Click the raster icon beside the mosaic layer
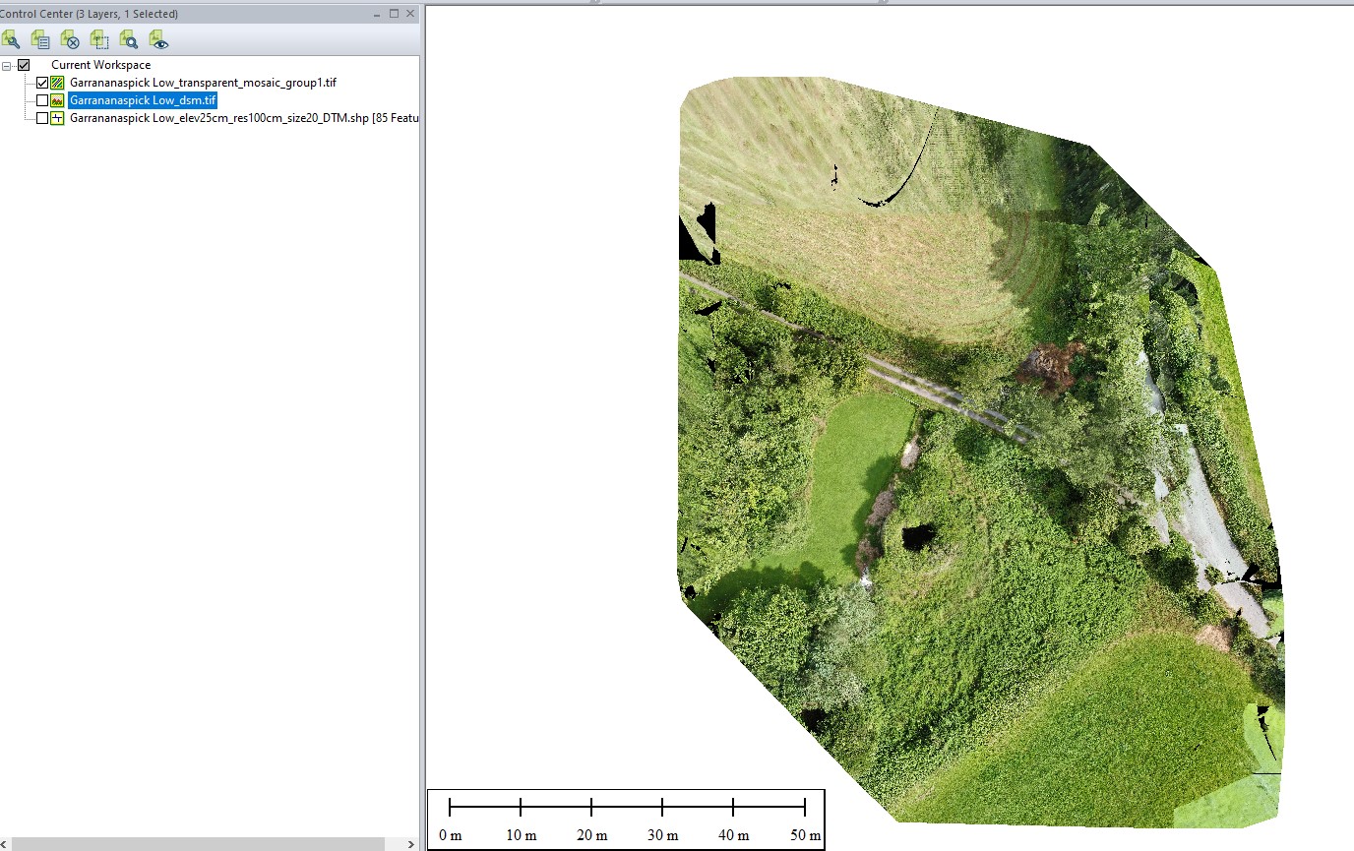This screenshot has width=1354, height=851. 58,83
